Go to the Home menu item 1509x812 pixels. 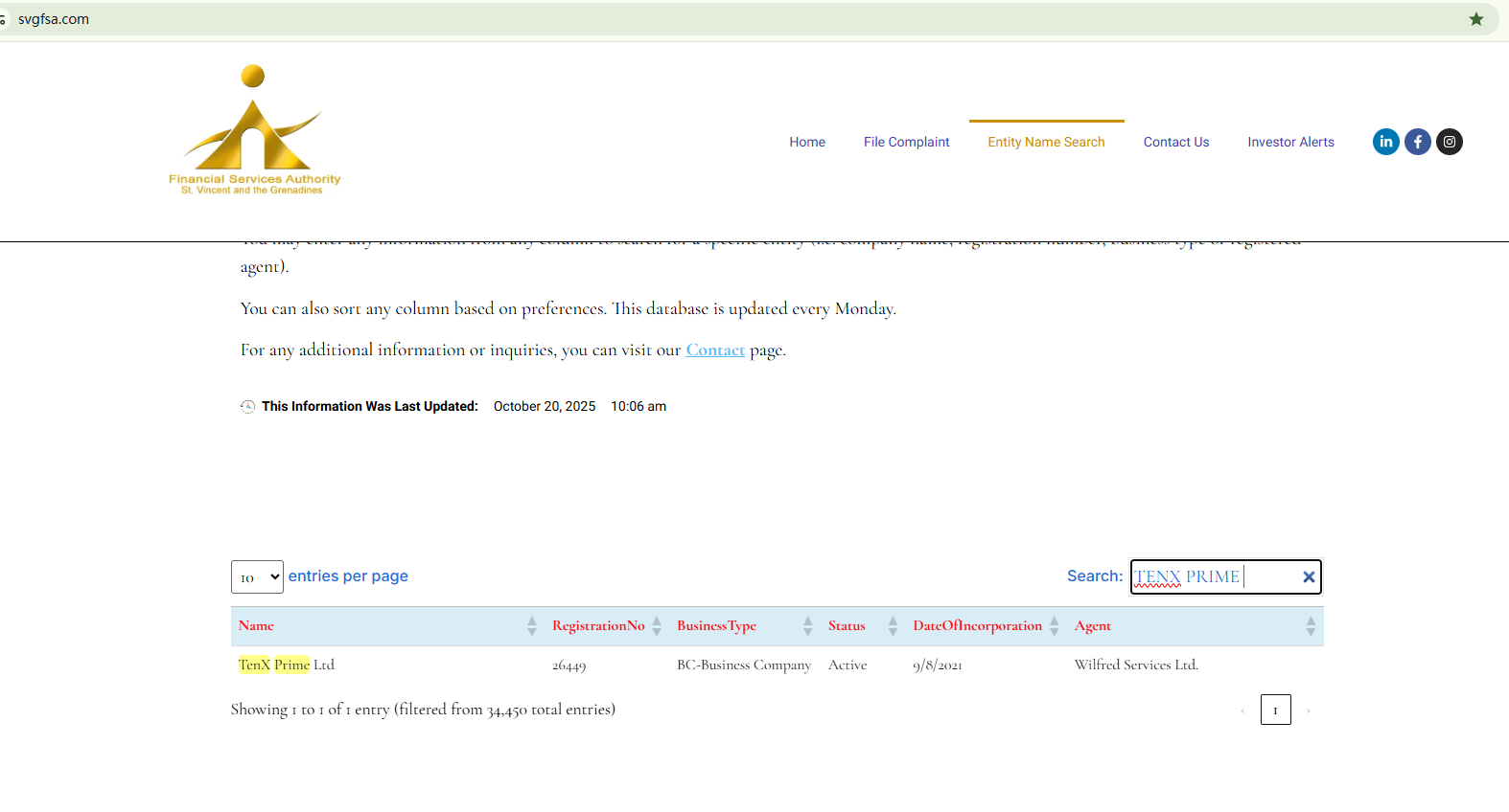tap(806, 142)
